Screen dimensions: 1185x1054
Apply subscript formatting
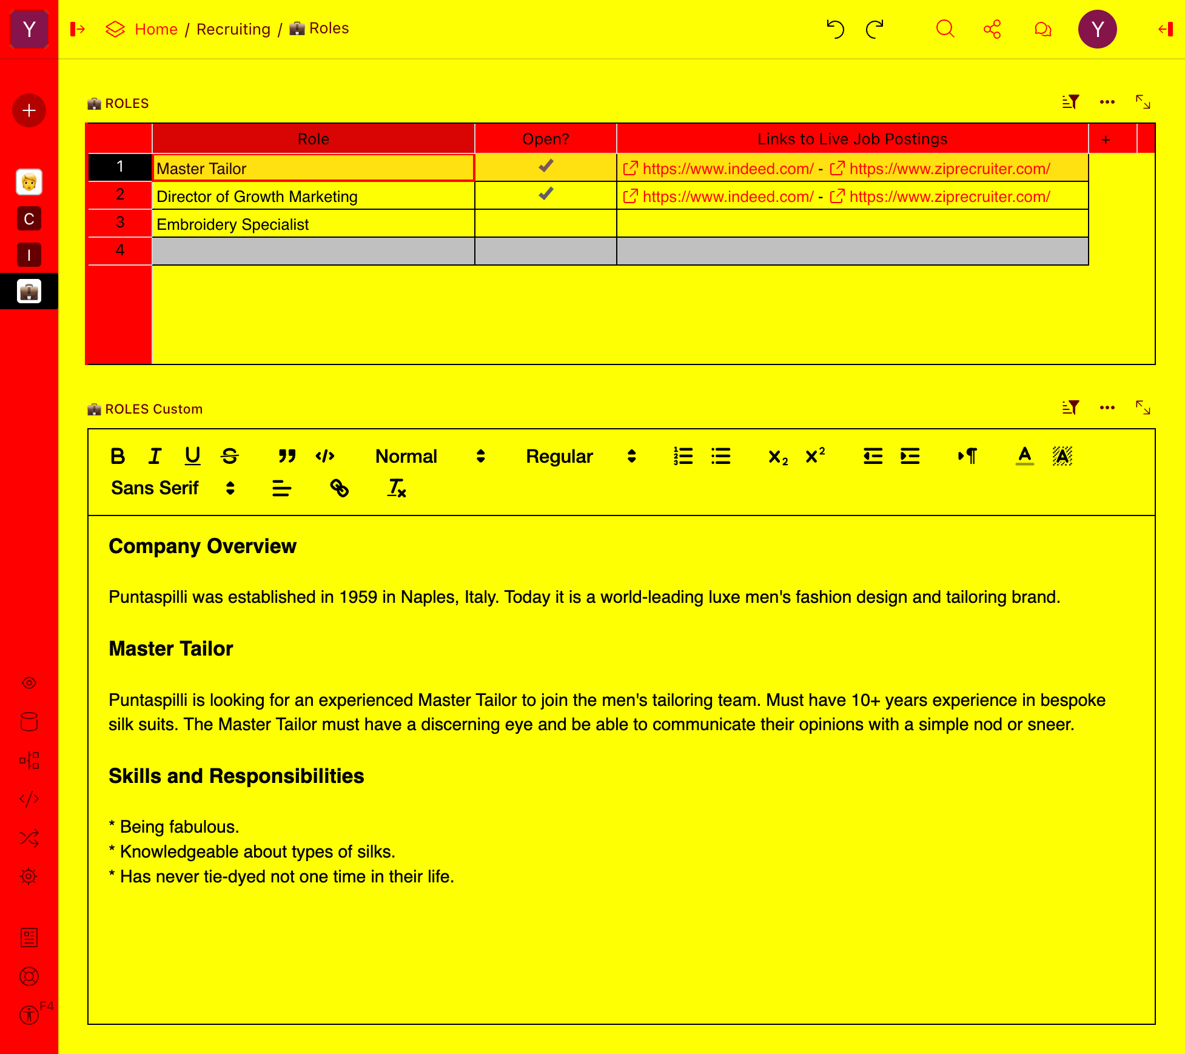point(778,456)
